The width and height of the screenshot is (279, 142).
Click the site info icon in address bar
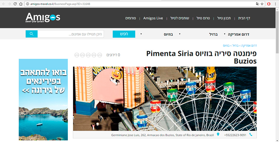point(27,4)
